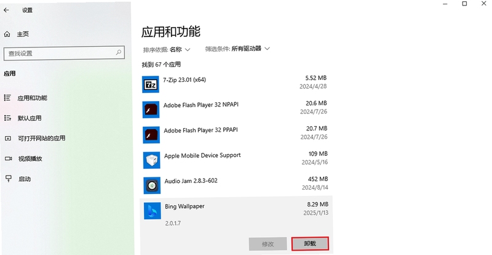Click the 应用和功能 page heading

click(171, 32)
